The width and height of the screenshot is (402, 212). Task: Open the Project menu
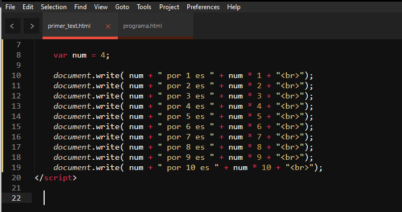point(169,7)
